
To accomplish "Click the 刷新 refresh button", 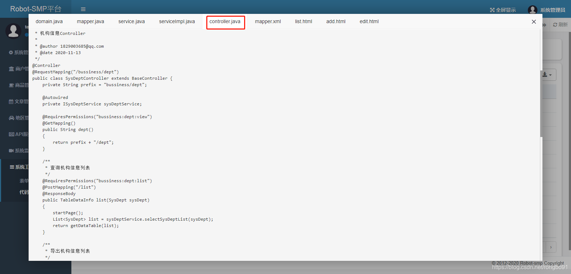I will coord(560,25).
